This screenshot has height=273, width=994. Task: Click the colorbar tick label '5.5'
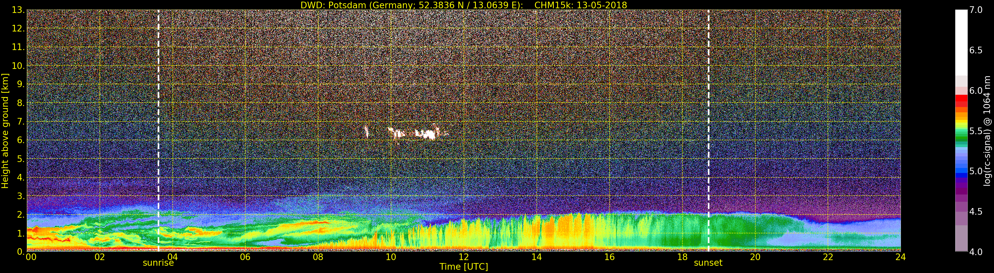coord(976,131)
